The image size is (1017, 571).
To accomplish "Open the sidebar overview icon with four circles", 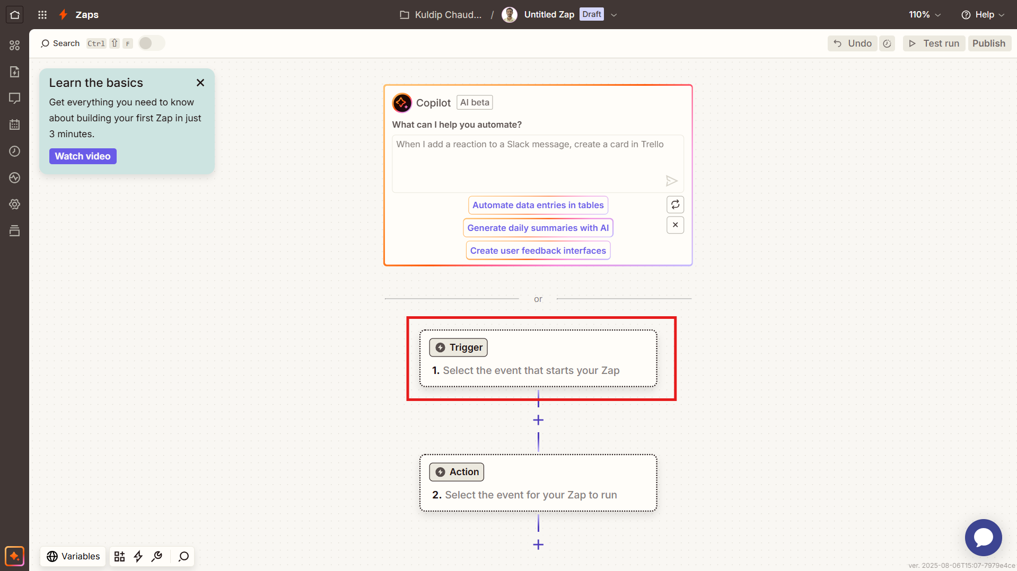I will [x=14, y=46].
